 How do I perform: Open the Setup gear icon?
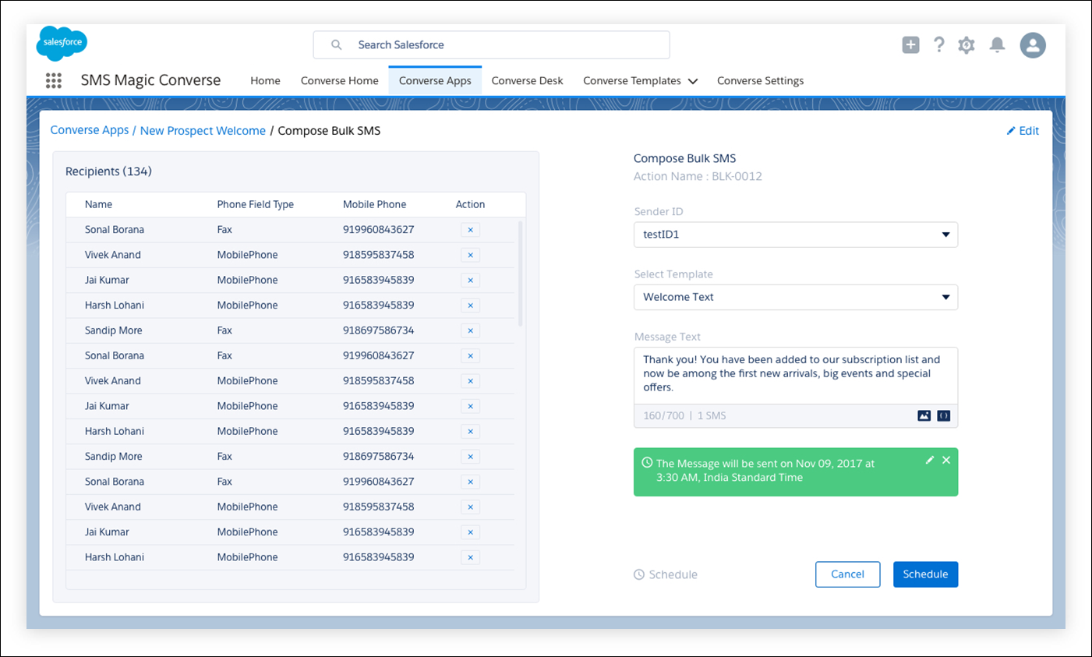click(x=967, y=45)
